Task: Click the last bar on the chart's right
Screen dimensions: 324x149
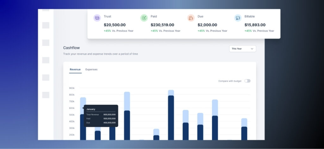Action: [x=244, y=129]
